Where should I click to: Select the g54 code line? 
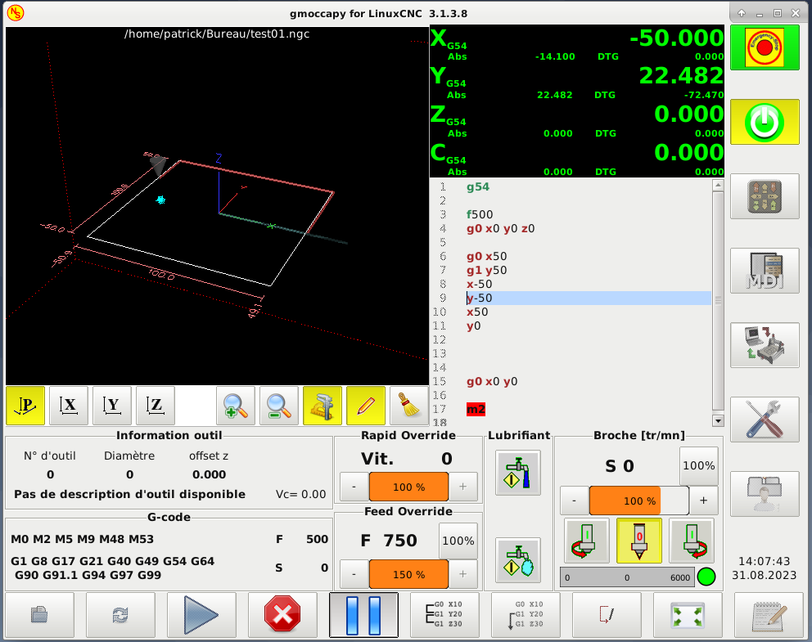(x=477, y=186)
